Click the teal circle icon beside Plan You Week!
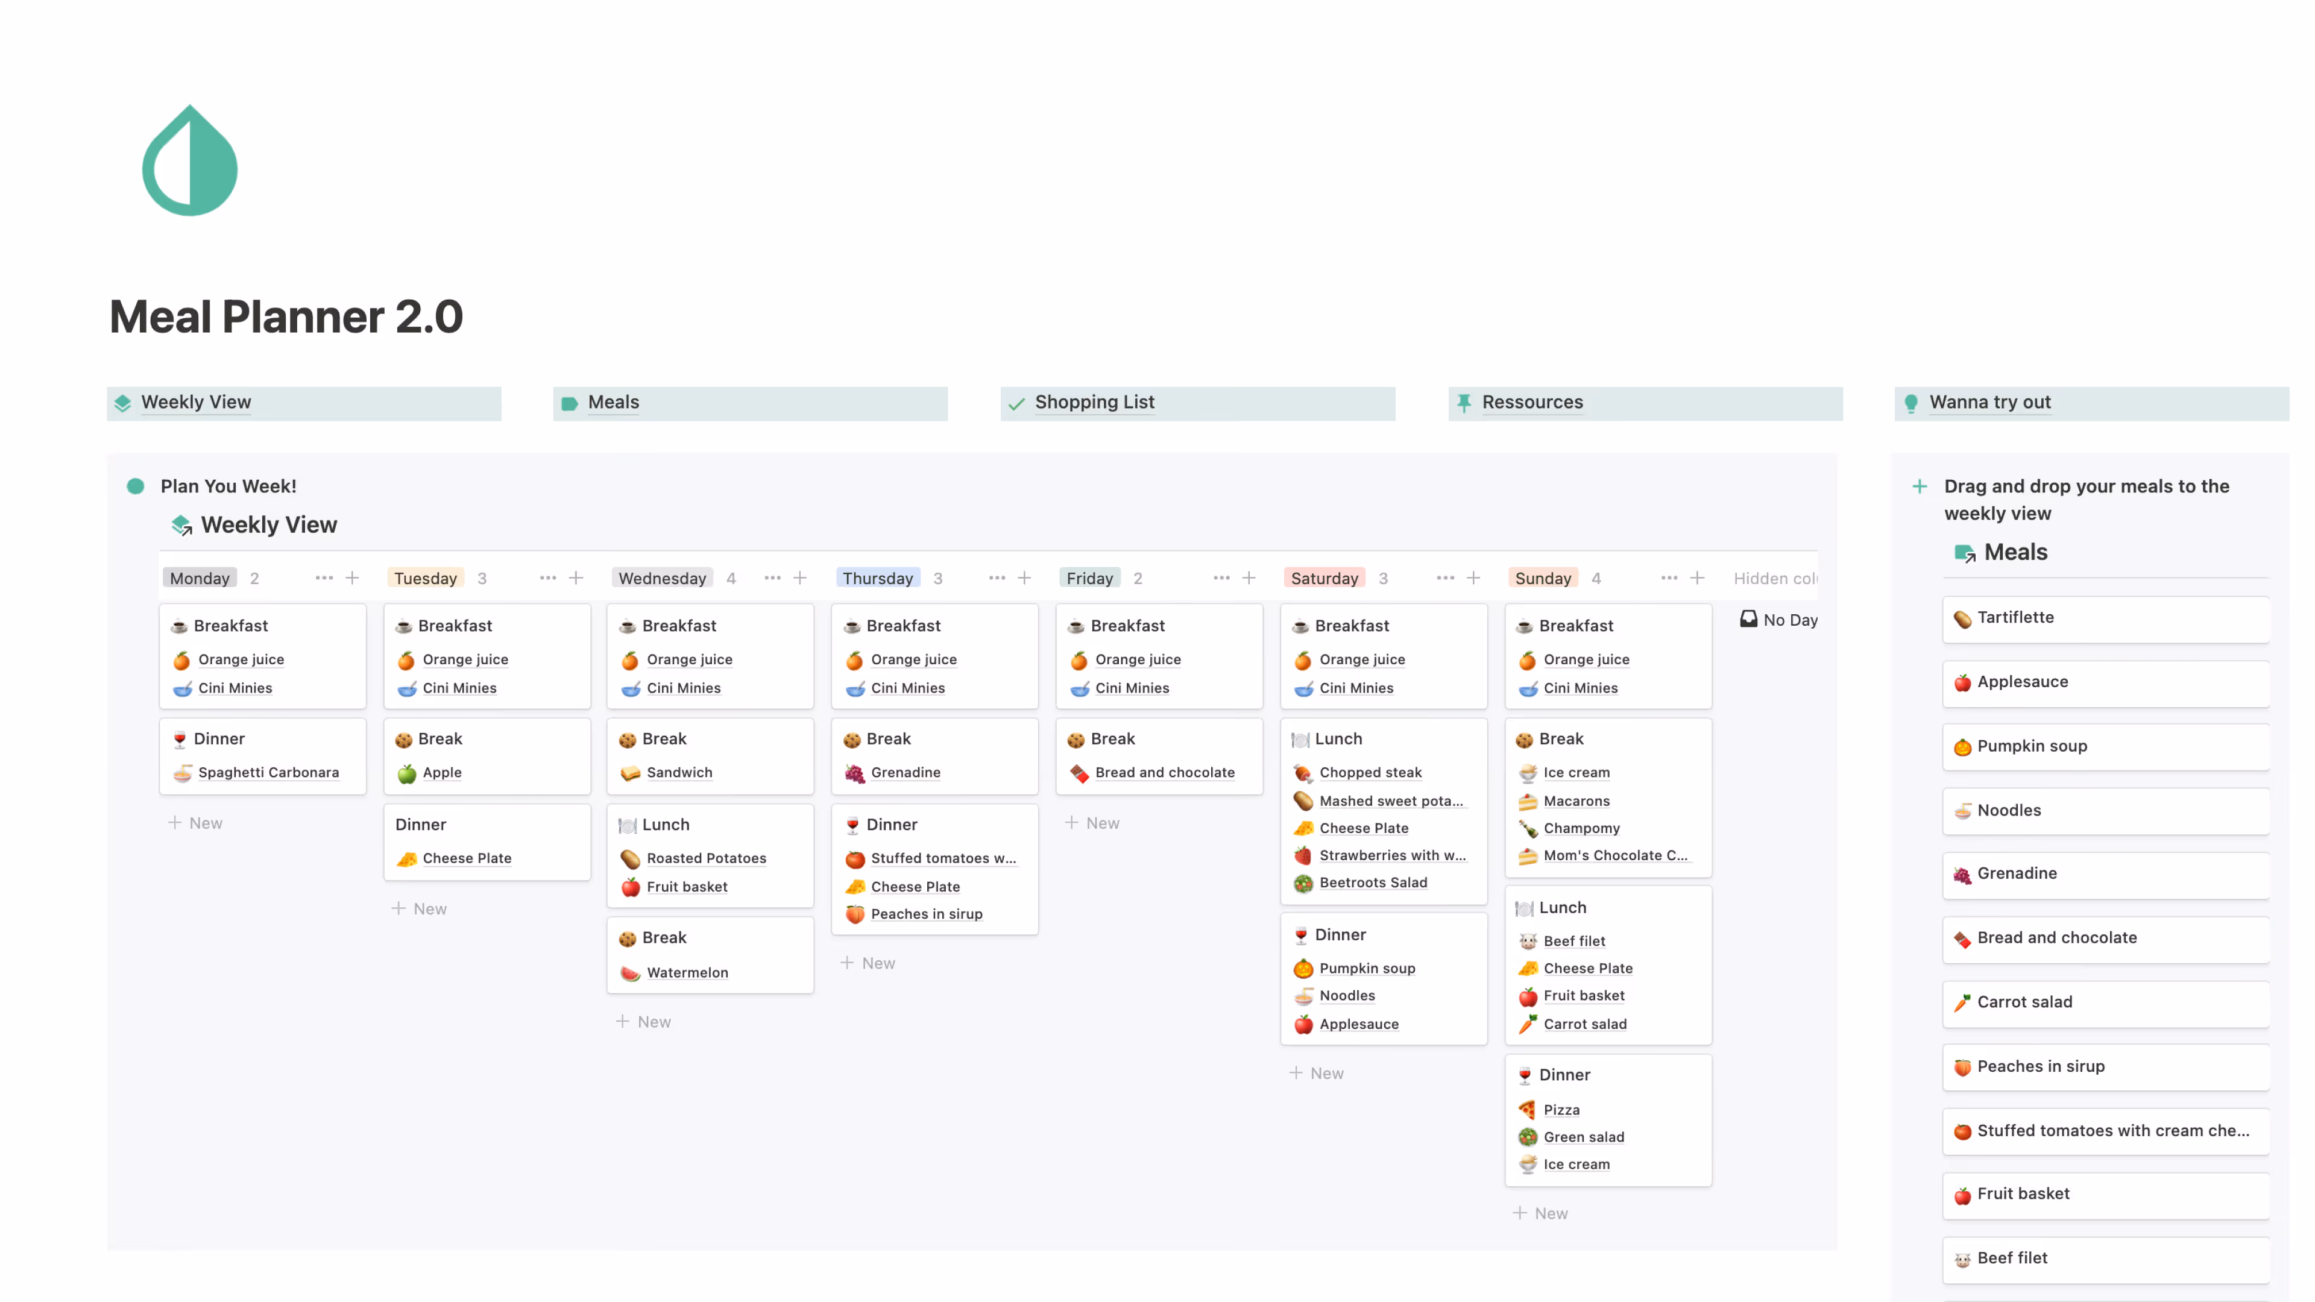This screenshot has width=2315, height=1302. coord(136,486)
